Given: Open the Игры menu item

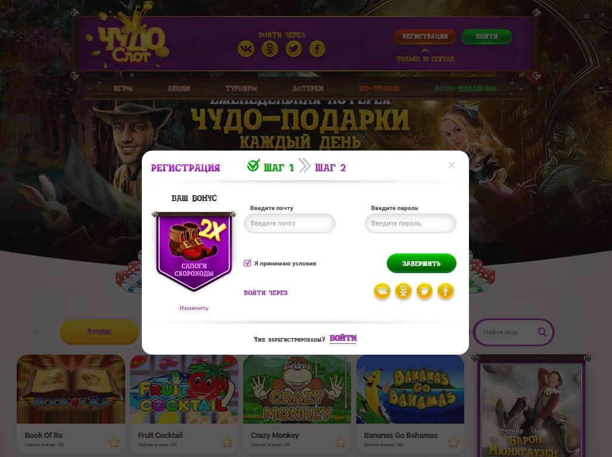Looking at the screenshot, I should [x=123, y=89].
